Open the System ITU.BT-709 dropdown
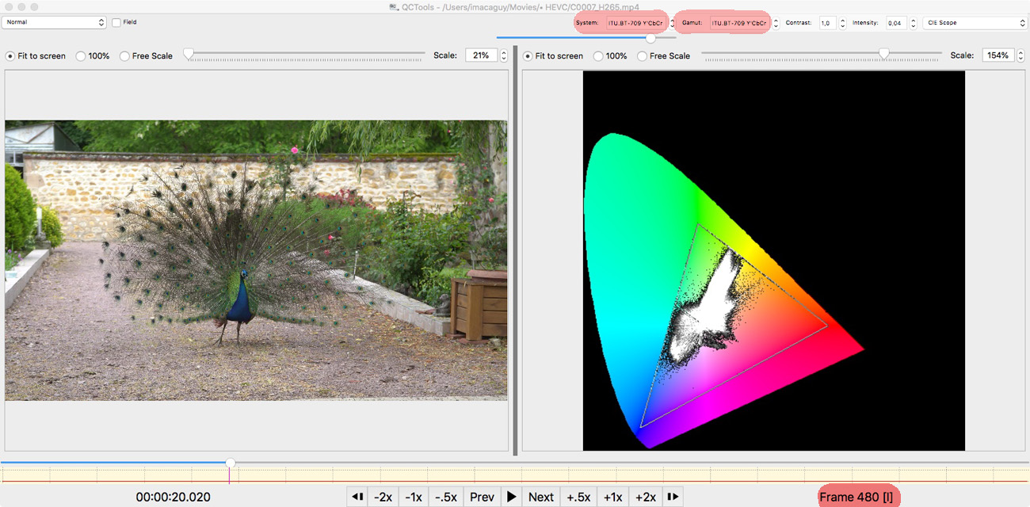This screenshot has width=1030, height=507. tap(636, 23)
